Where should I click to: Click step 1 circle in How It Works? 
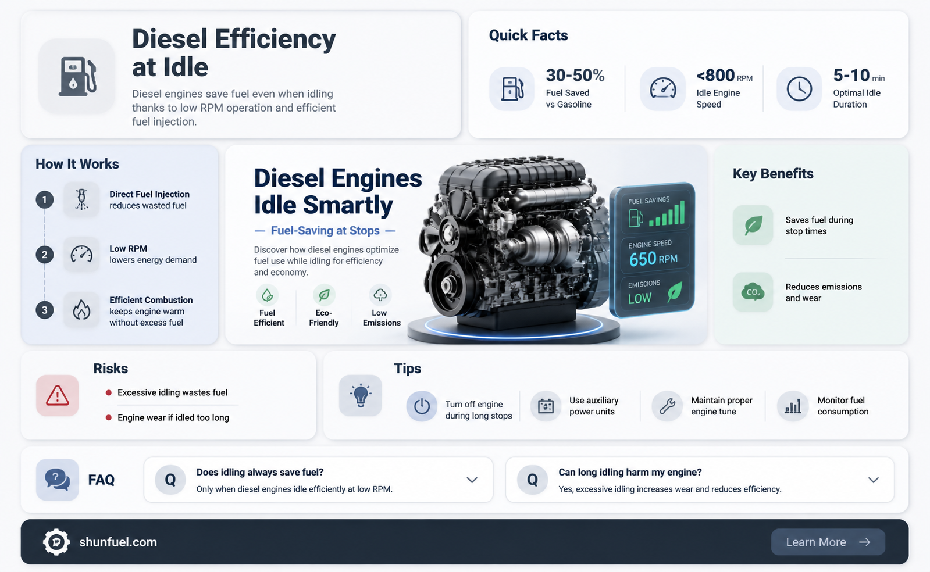click(44, 199)
